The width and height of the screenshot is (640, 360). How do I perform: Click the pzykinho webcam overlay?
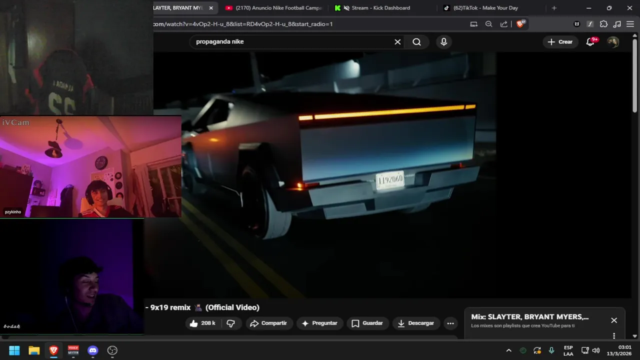pos(90,166)
